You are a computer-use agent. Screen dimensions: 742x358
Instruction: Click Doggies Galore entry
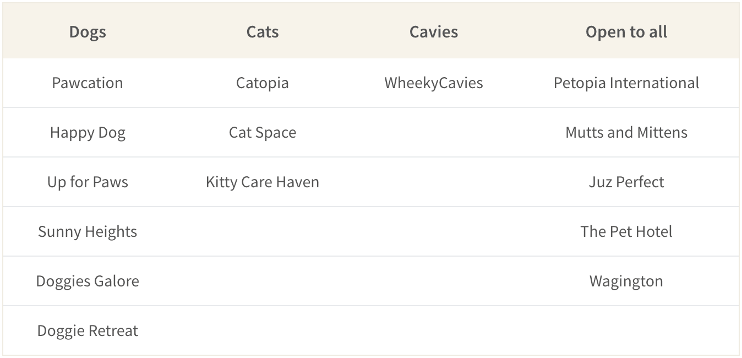click(88, 281)
